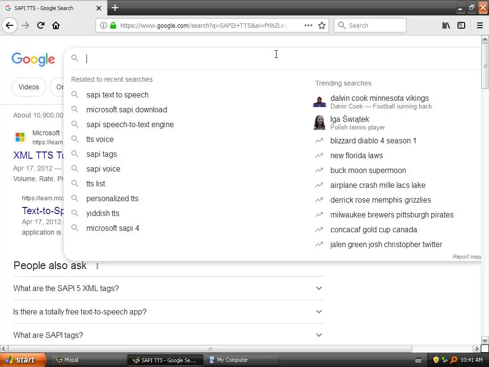The width and height of the screenshot is (489, 367).
Task: Click the Google logo
Action: click(33, 59)
